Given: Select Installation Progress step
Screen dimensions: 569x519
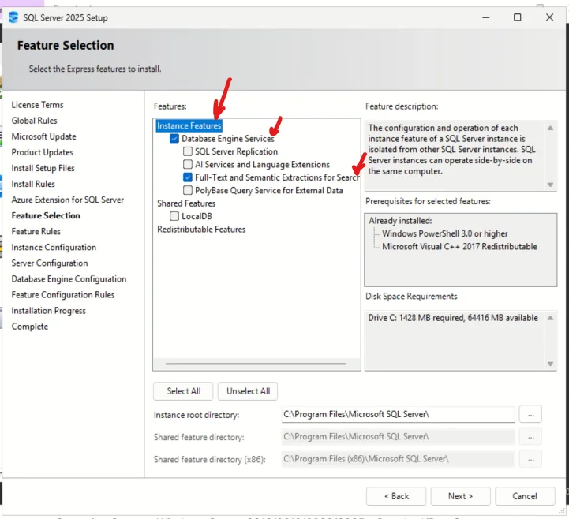Looking at the screenshot, I should [x=49, y=311].
